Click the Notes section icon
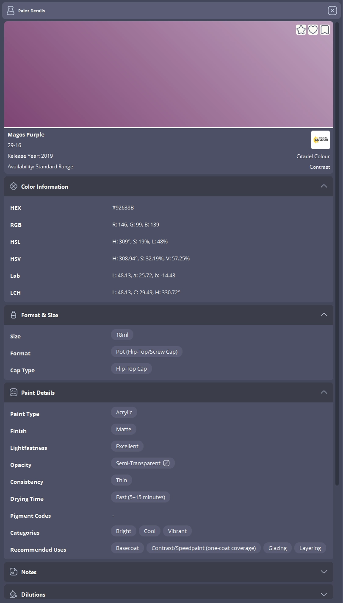The width and height of the screenshot is (343, 603). click(x=14, y=572)
